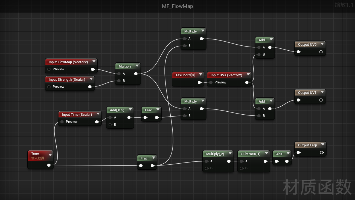355x200 pixels.
Task: Click pin A on the Subtract(,1) node
Action: (241, 161)
